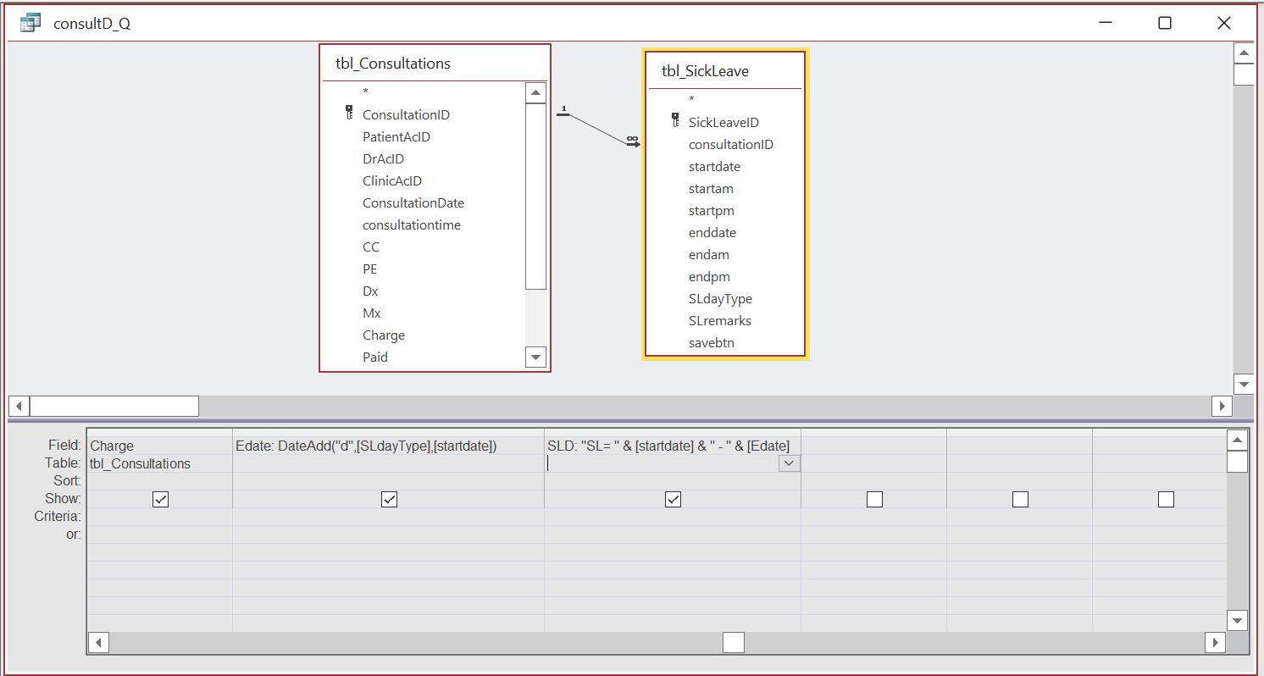Screen dimensions: 1264x676
Task: Select the Dx field
Action: point(370,291)
